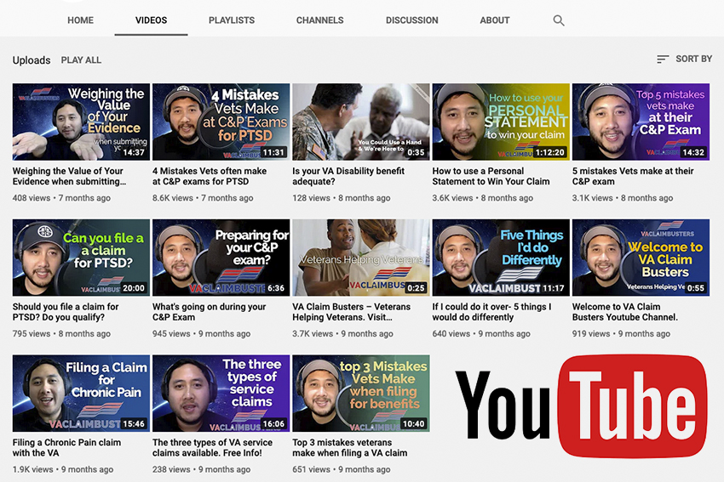The height and width of the screenshot is (482, 724).
Task: Click title How to use a Personal Statement to Win Your Claim
Action: point(491,176)
